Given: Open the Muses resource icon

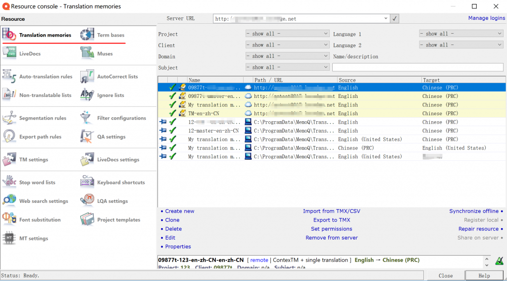Looking at the screenshot, I should tap(88, 53).
